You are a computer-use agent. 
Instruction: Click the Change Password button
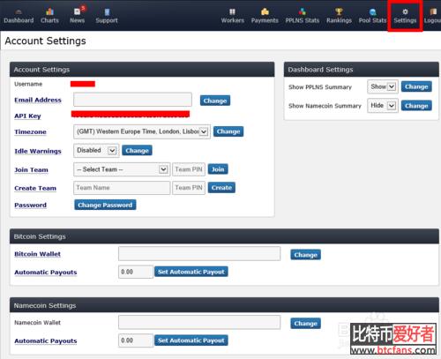(x=105, y=205)
